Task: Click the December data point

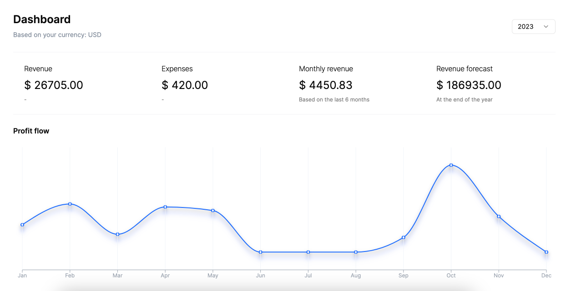Action: 546,252
